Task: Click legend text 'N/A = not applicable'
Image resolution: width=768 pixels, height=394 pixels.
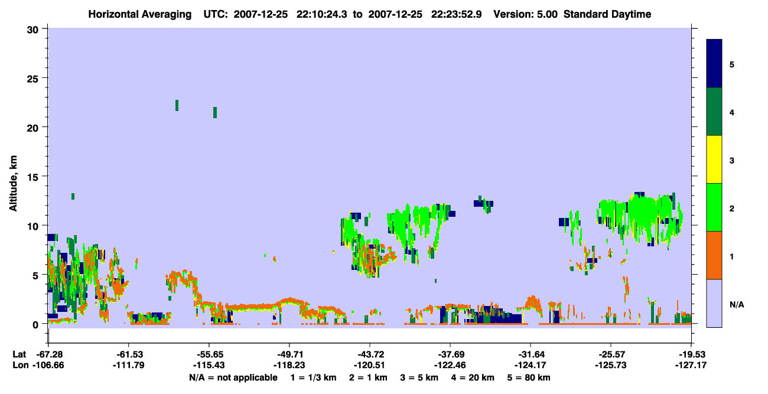Action: pyautogui.click(x=233, y=377)
